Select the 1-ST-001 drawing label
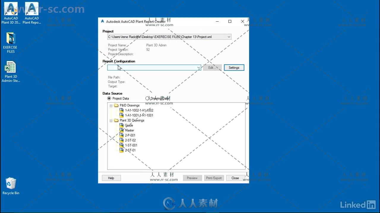380x213 pixels. coord(131,145)
